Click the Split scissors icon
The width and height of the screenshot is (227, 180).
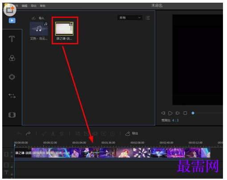coord(53,134)
